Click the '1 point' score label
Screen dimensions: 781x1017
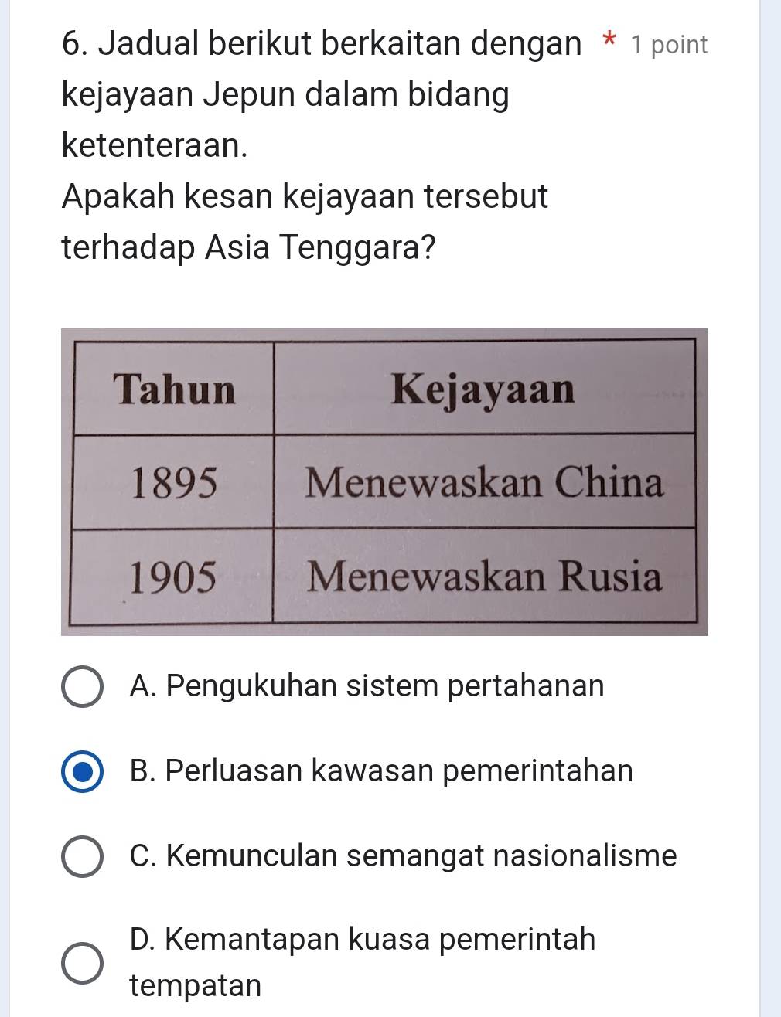669,45
